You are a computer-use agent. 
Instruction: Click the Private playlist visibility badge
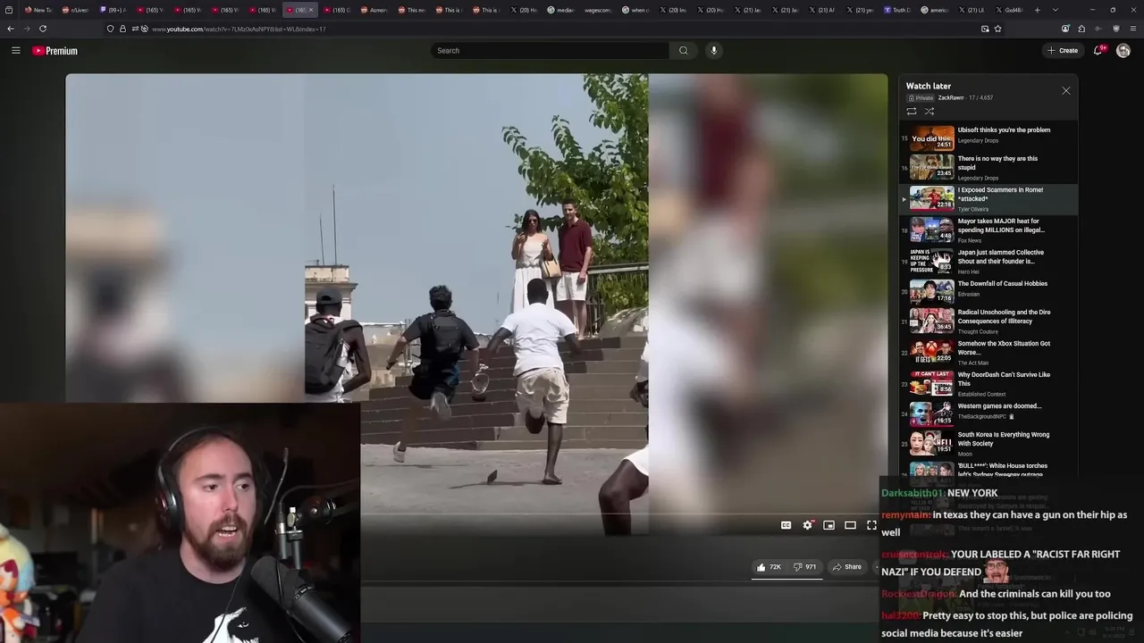[921, 97]
